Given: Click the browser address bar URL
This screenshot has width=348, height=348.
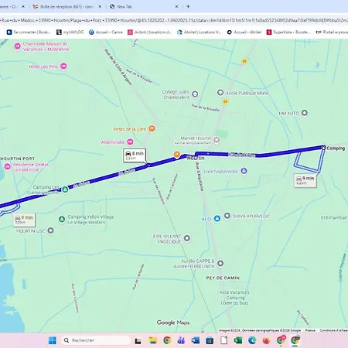Looking at the screenshot, I should click(x=174, y=20).
